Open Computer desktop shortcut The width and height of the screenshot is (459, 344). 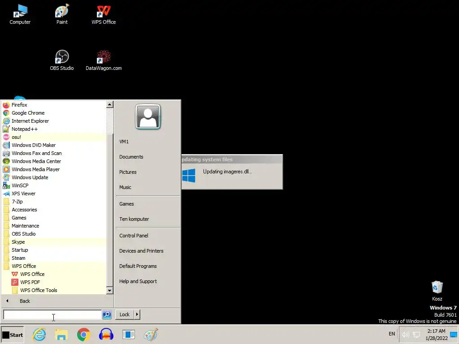(20, 15)
